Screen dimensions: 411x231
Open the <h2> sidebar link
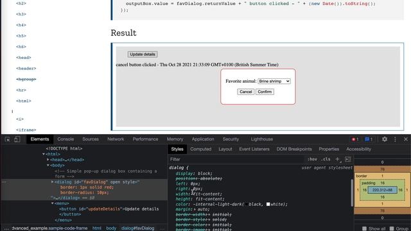21,3
